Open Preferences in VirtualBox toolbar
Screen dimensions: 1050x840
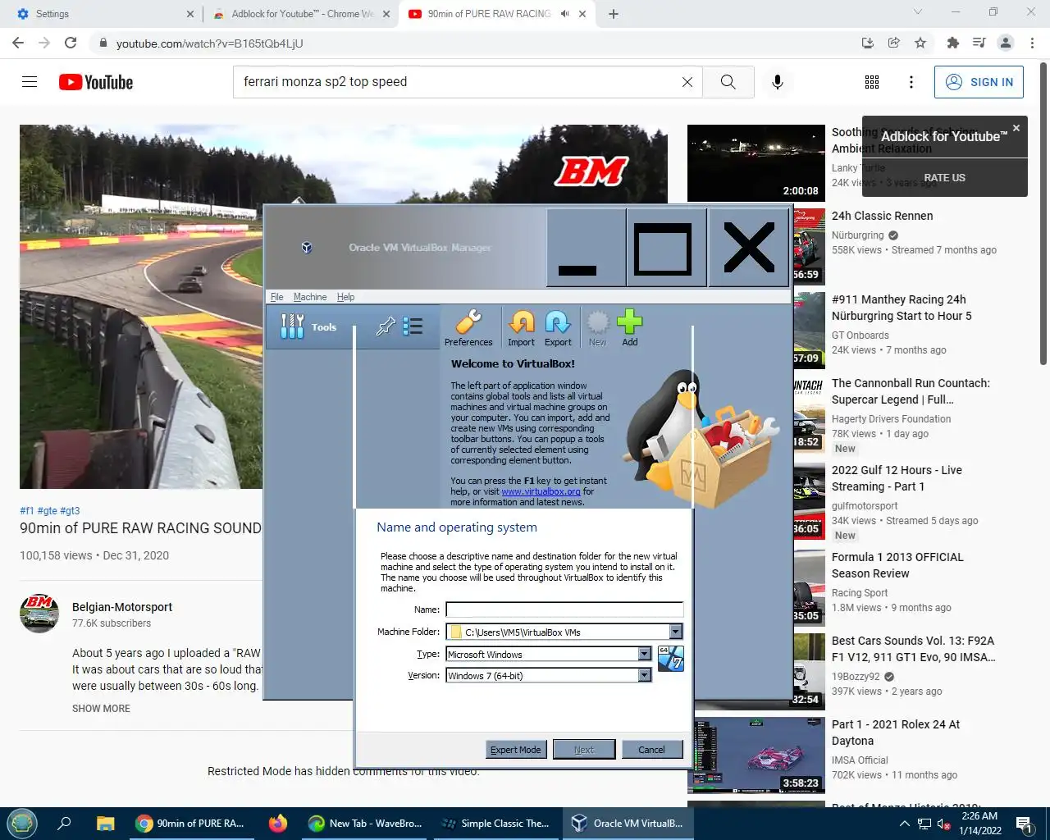[x=468, y=328]
